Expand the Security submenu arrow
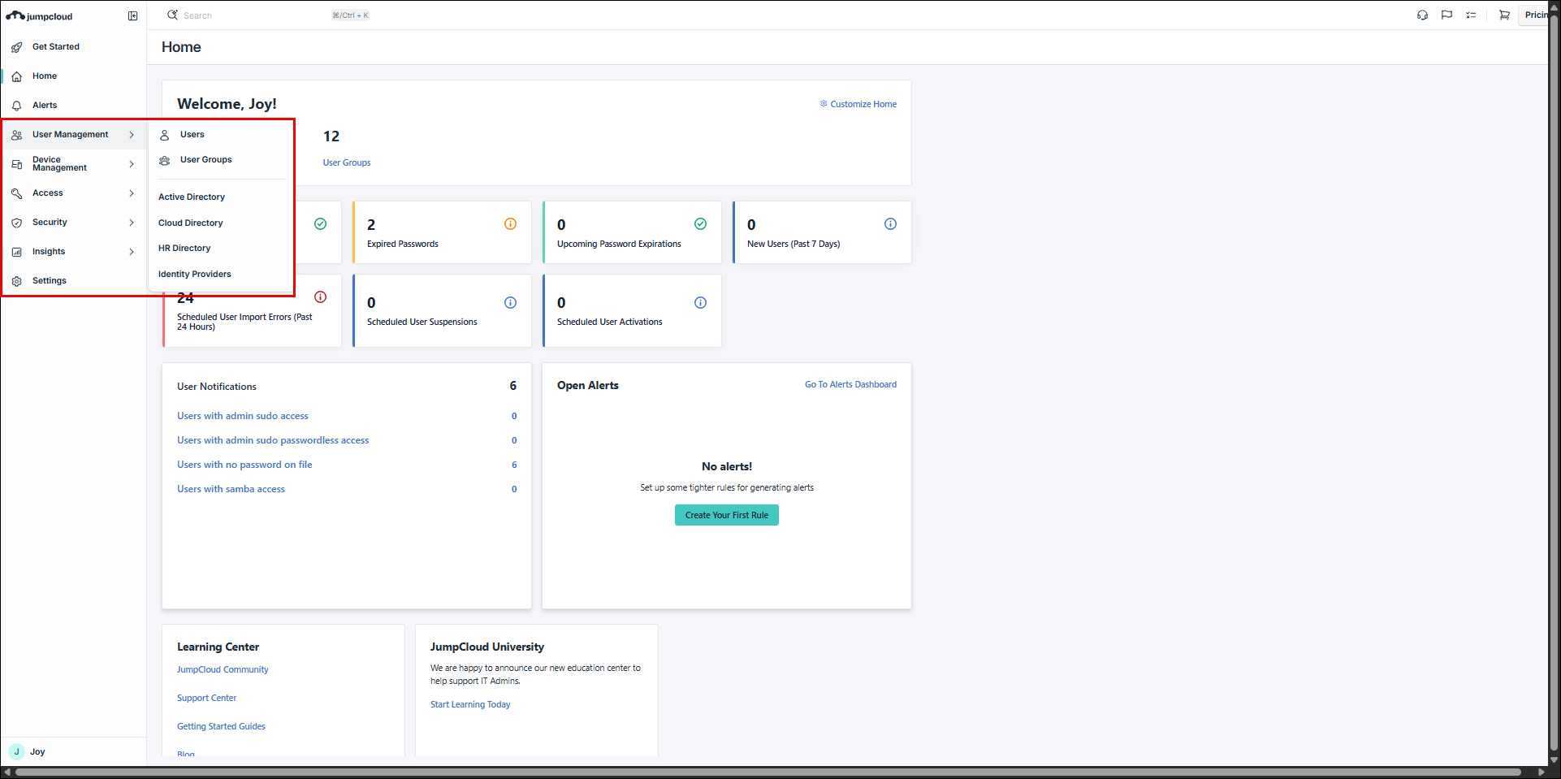 132,223
